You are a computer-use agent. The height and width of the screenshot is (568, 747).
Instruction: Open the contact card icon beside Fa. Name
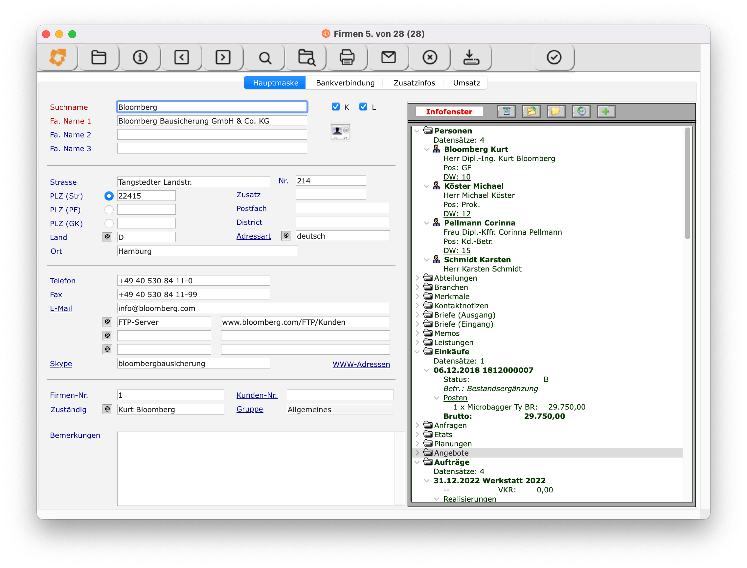(340, 131)
